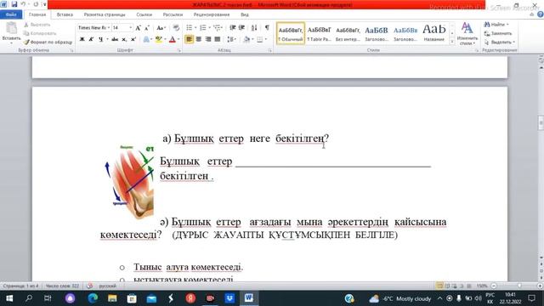Open word count 'Число слов: 322'
This screenshot has height=306, width=544.
(x=62, y=286)
